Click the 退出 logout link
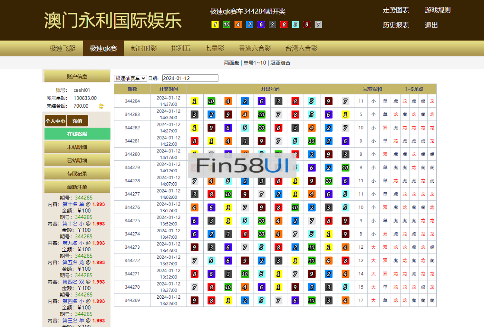 tap(431, 25)
